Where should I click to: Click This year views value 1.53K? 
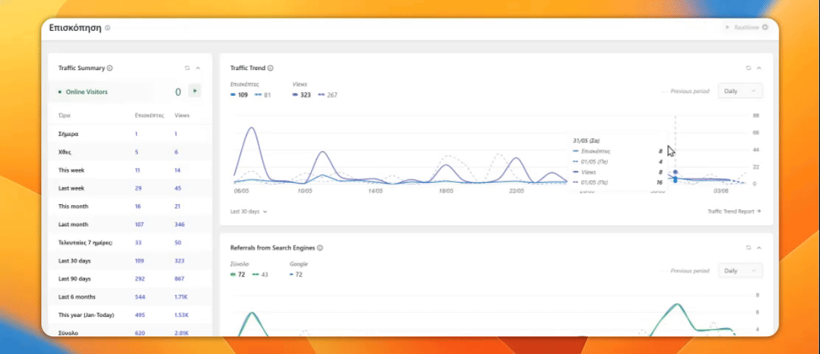181,316
